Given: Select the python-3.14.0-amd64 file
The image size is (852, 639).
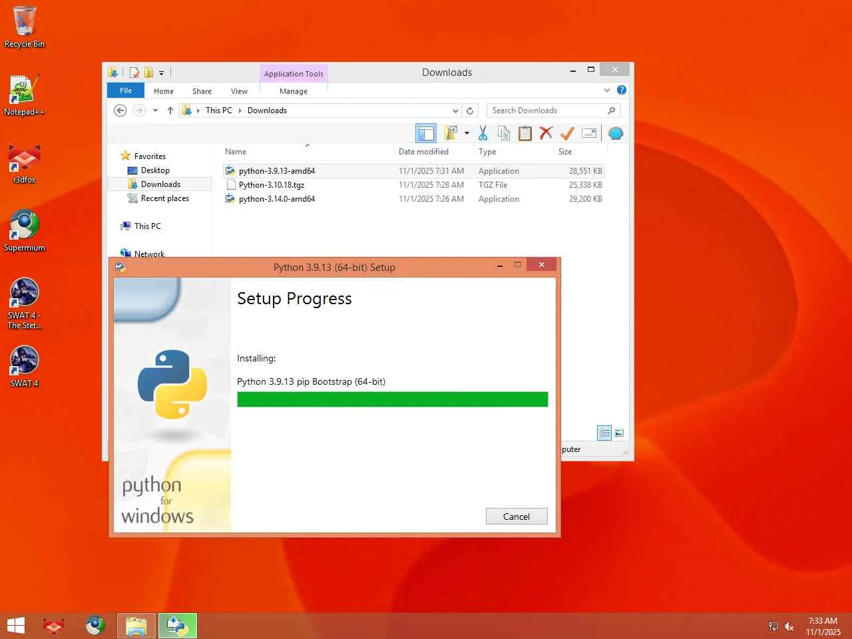Looking at the screenshot, I should 413,199.
